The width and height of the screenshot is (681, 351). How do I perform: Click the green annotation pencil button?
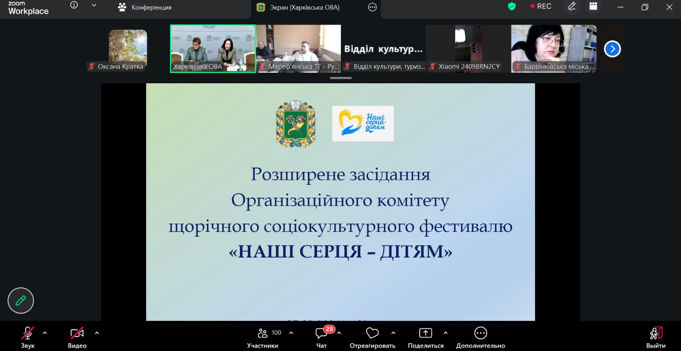pyautogui.click(x=20, y=300)
